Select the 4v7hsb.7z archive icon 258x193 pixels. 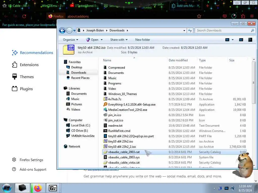tap(105, 99)
